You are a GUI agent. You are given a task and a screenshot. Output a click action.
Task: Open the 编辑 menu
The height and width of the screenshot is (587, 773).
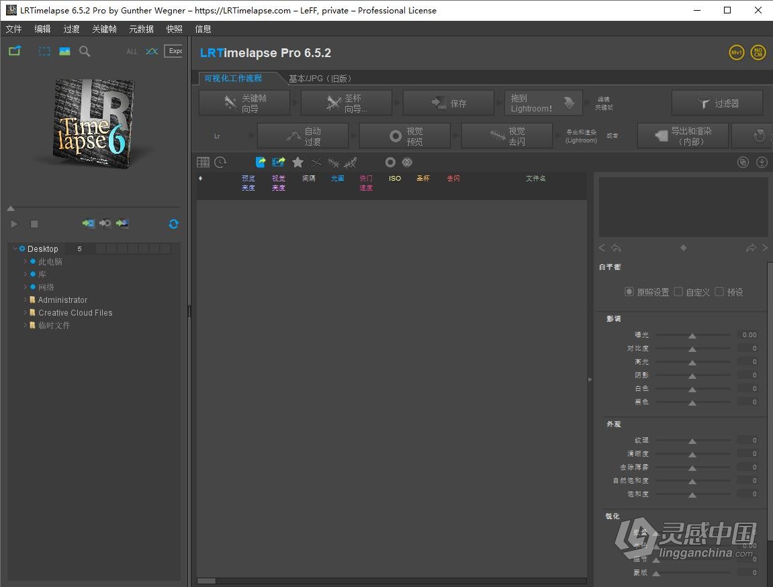pyautogui.click(x=42, y=29)
